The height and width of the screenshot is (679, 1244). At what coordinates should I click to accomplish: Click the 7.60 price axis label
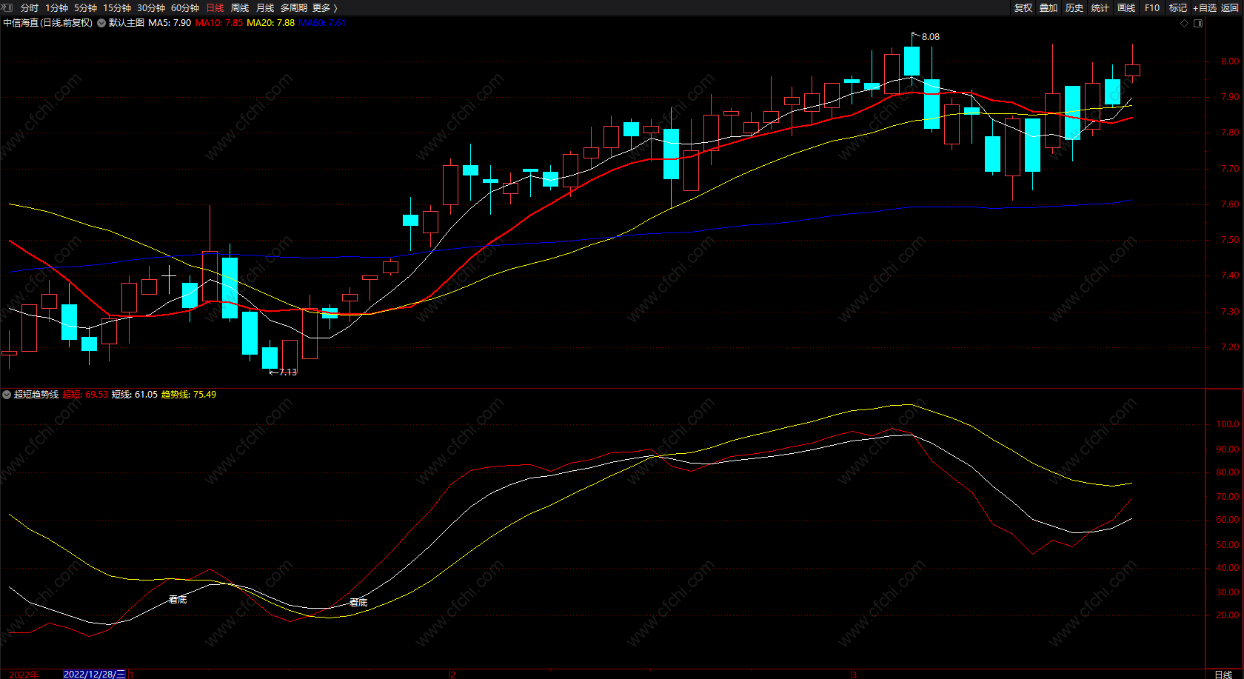(x=1230, y=204)
